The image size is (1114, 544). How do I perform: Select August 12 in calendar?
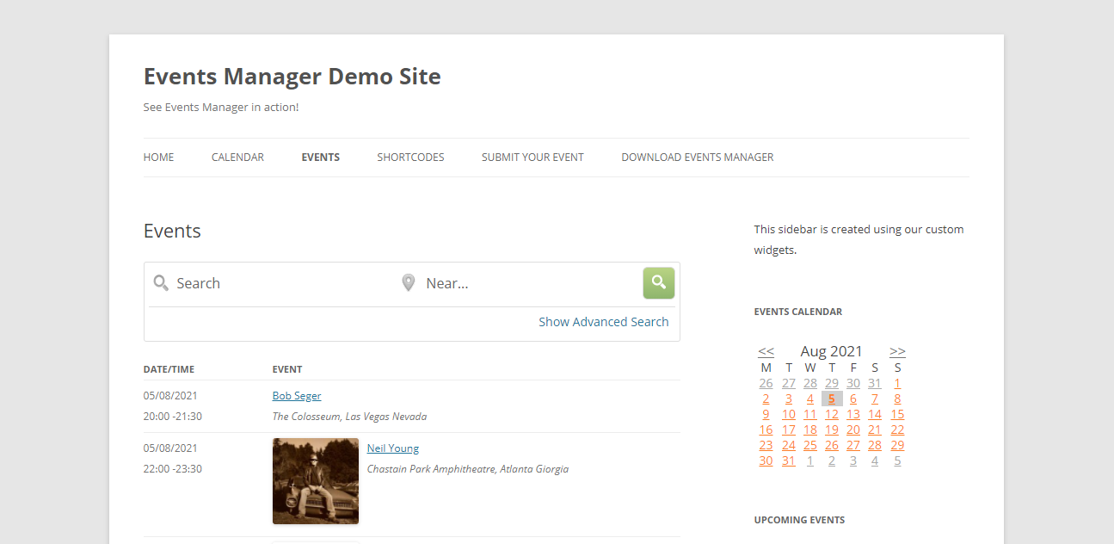(x=831, y=414)
